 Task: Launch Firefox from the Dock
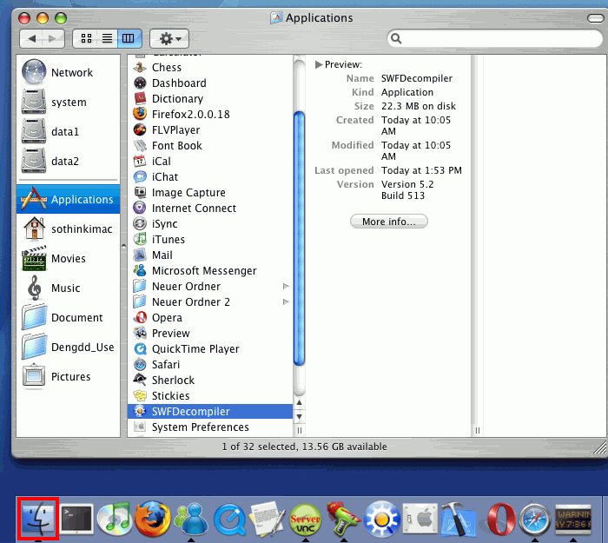[152, 519]
